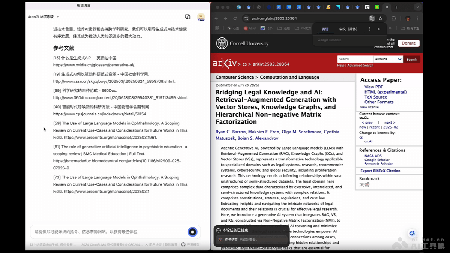Click the Chrome extensions puzzle icon
This screenshot has width=450, height=253.
(394, 18)
